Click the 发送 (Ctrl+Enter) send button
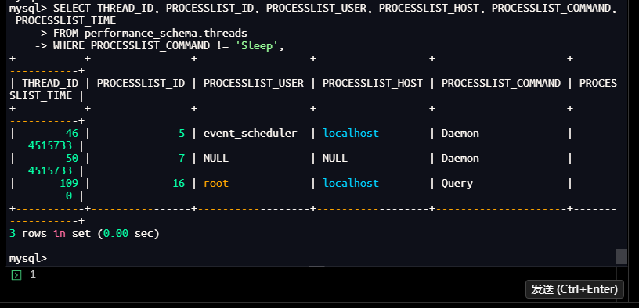The image size is (639, 308). click(574, 289)
